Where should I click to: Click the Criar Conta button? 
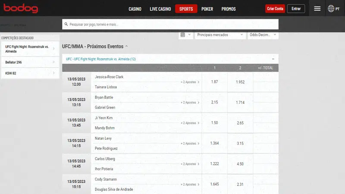(x=275, y=9)
